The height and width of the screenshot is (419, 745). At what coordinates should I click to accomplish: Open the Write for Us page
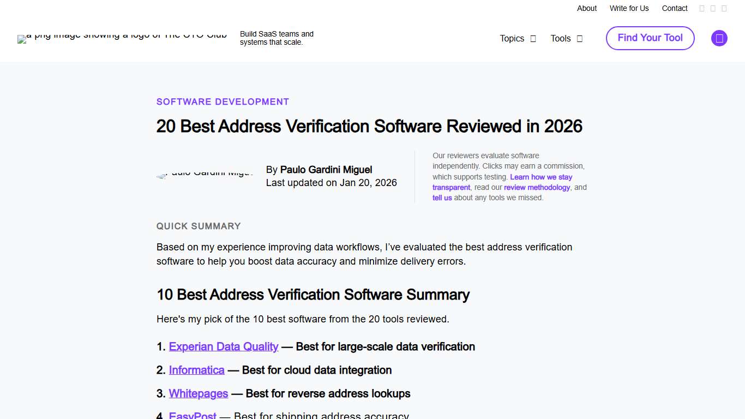tap(629, 8)
